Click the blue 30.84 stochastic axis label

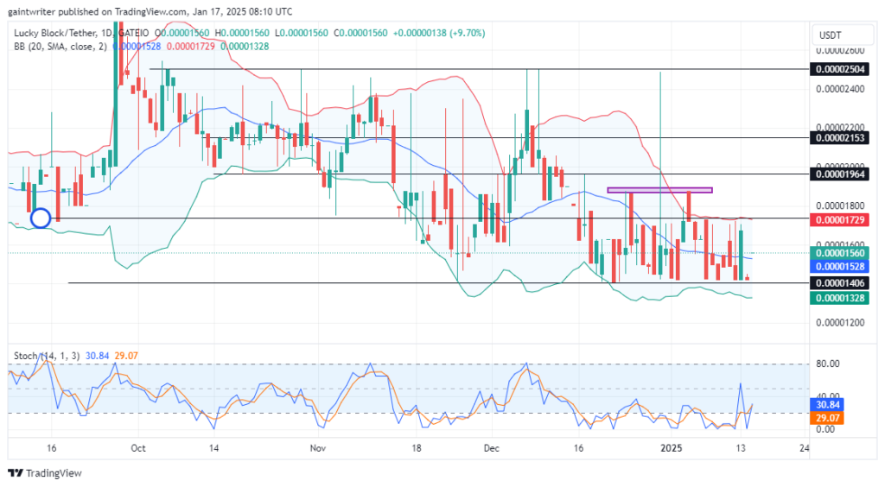(827, 405)
